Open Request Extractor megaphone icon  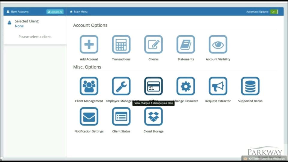(218, 86)
